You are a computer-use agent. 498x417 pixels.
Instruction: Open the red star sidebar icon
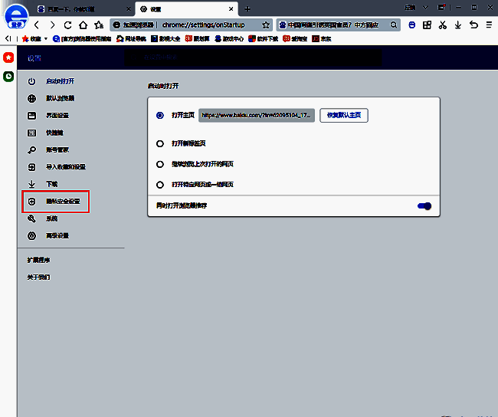pyautogui.click(x=8, y=58)
